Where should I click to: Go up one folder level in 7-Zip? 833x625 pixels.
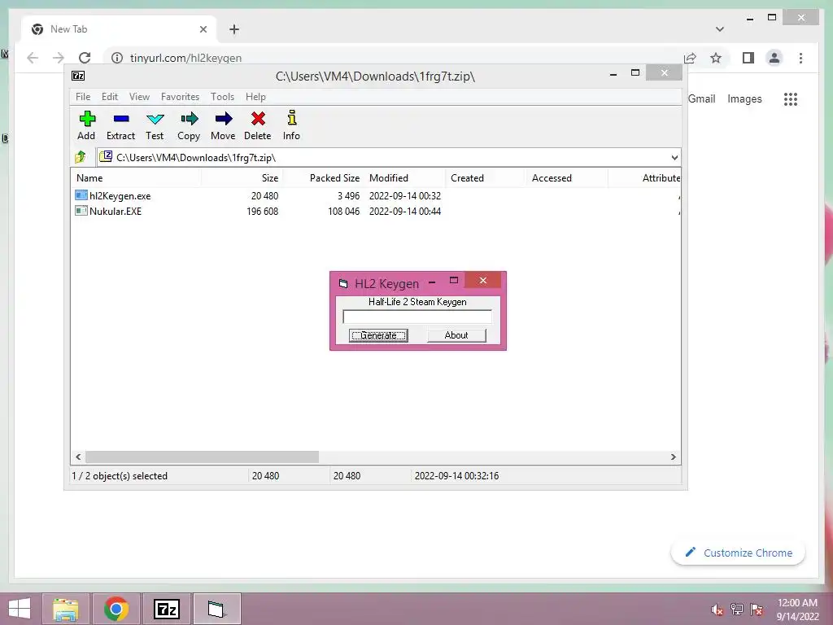tap(81, 157)
